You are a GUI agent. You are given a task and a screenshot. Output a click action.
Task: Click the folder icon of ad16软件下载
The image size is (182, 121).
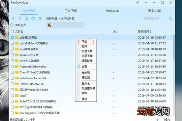click(17, 37)
